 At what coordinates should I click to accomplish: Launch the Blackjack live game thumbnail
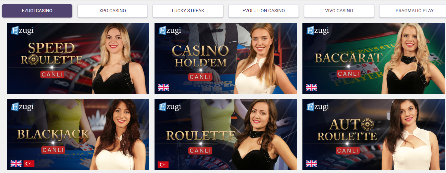pyautogui.click(x=78, y=135)
